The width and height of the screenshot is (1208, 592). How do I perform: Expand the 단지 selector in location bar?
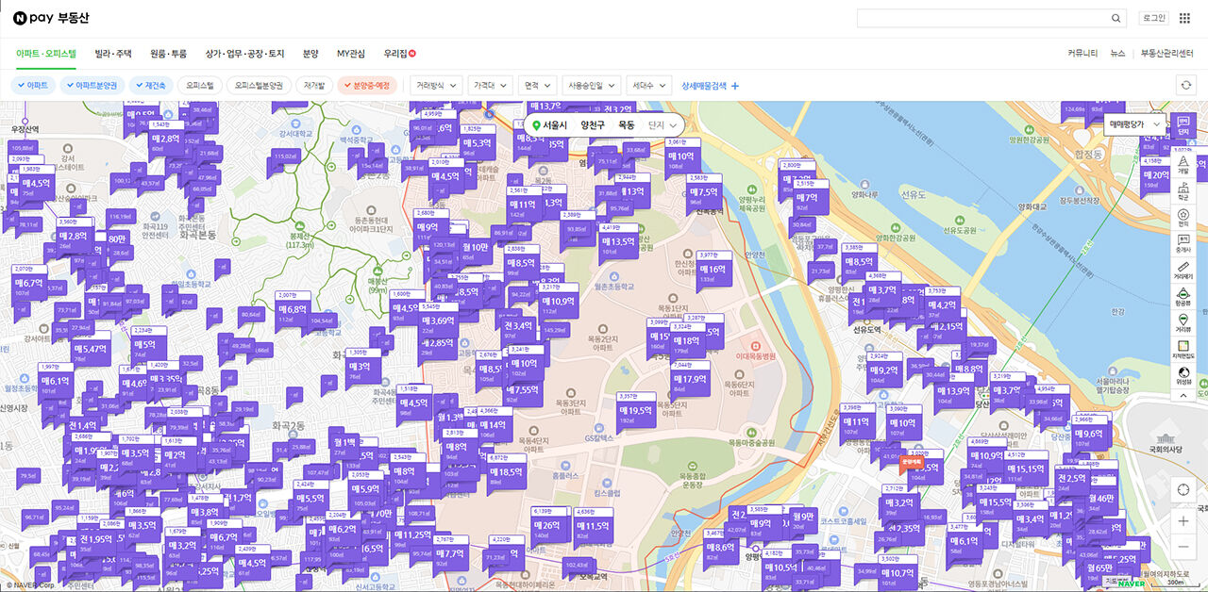click(662, 124)
